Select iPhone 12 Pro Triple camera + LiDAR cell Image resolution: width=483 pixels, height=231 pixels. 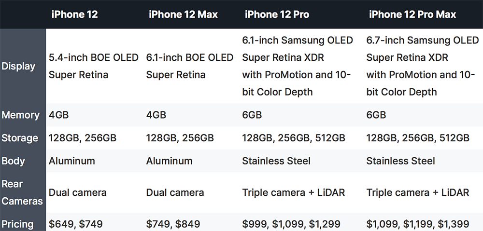(x=293, y=192)
